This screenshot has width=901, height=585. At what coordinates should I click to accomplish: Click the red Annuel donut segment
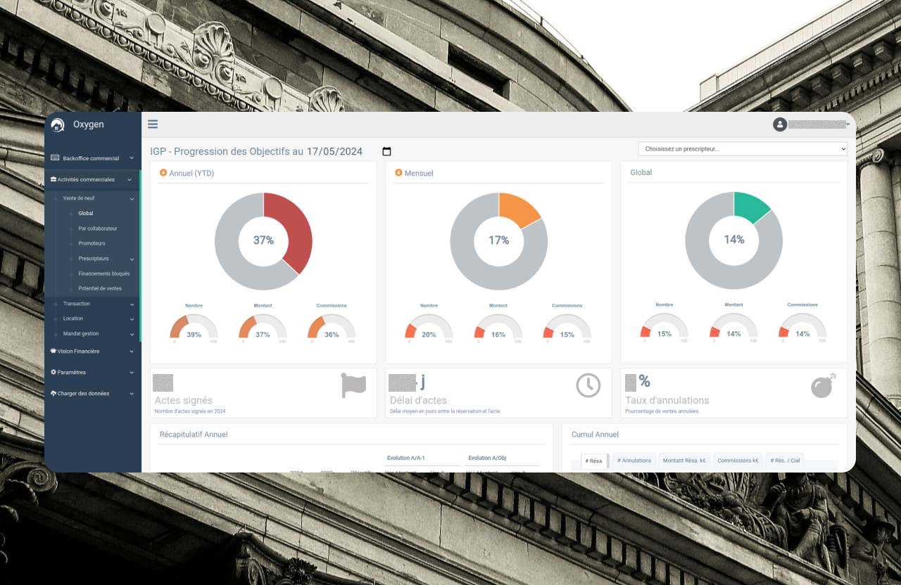294,229
